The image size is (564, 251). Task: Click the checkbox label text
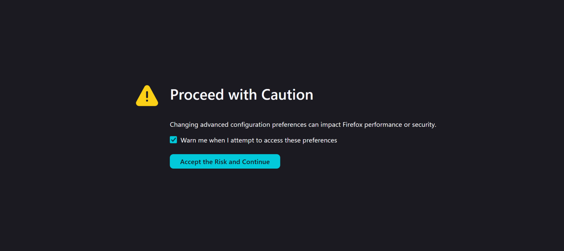click(x=259, y=140)
